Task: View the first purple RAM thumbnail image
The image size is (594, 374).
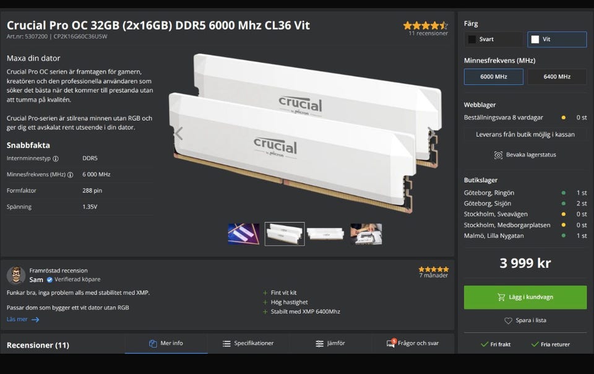Action: (244, 234)
